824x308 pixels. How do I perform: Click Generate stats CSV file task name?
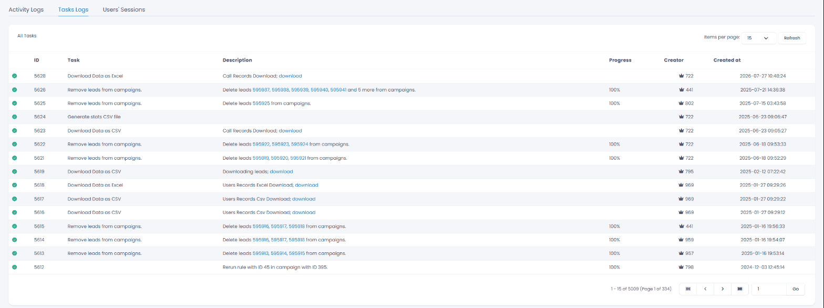pos(95,117)
